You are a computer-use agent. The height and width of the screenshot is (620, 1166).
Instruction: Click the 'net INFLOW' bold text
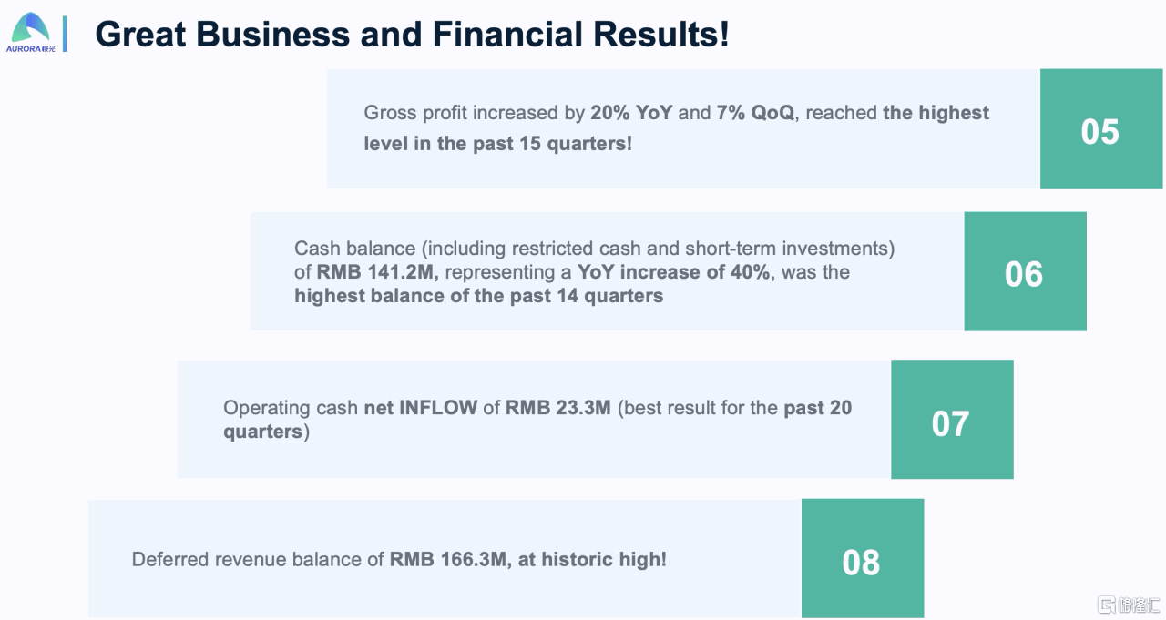point(421,408)
